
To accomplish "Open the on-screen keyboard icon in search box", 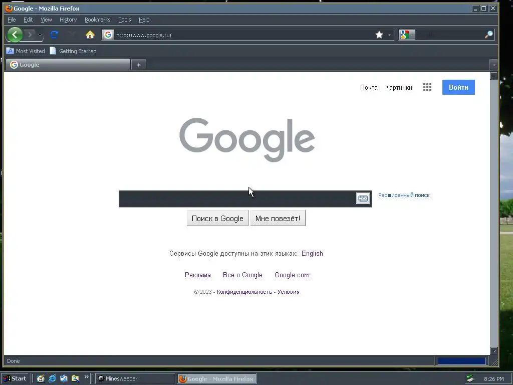I will click(x=363, y=199).
